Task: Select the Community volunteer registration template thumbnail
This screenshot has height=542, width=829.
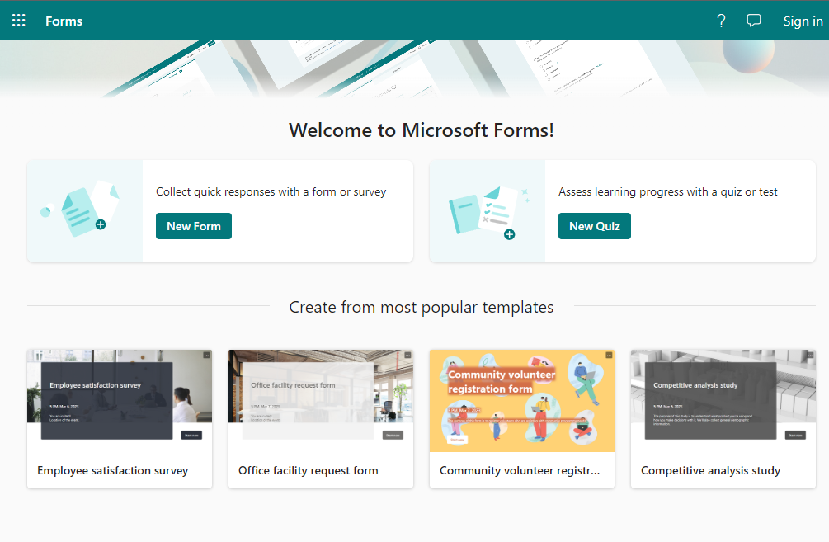Action: click(x=521, y=400)
